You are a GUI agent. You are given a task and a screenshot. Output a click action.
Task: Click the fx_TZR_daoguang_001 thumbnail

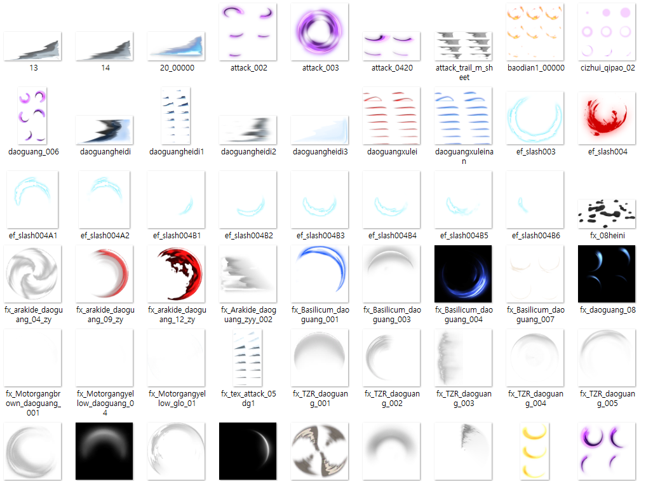click(x=320, y=358)
